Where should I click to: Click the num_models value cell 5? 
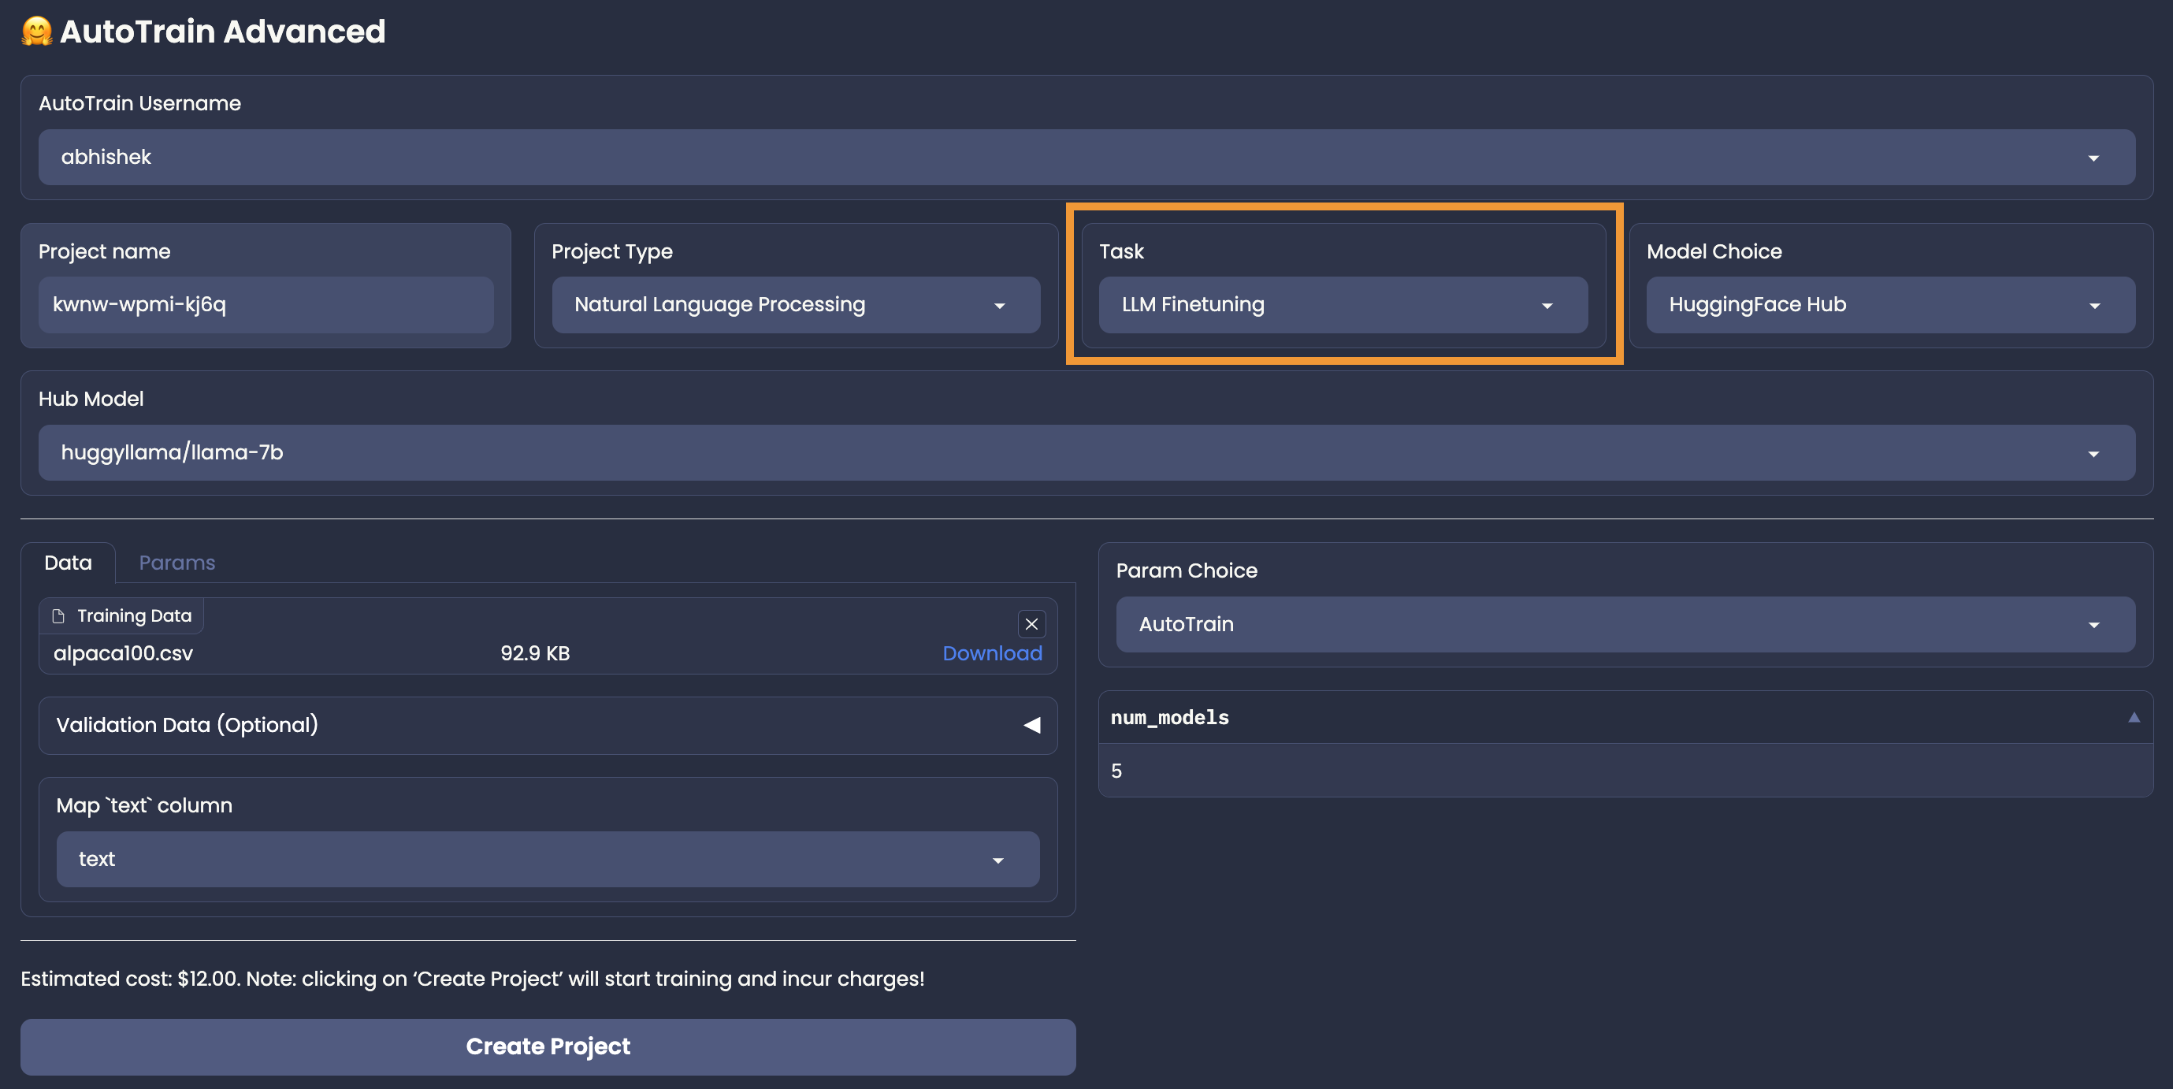1117,771
